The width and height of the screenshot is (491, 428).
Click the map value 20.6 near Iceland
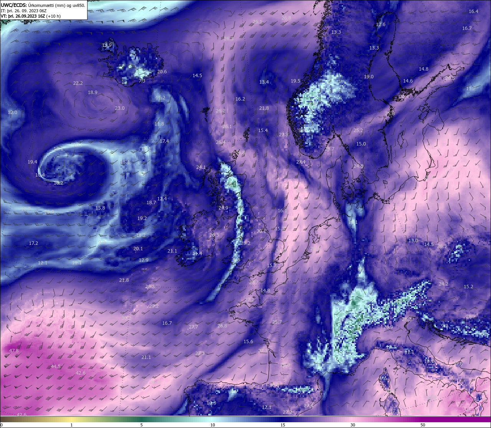click(x=162, y=72)
